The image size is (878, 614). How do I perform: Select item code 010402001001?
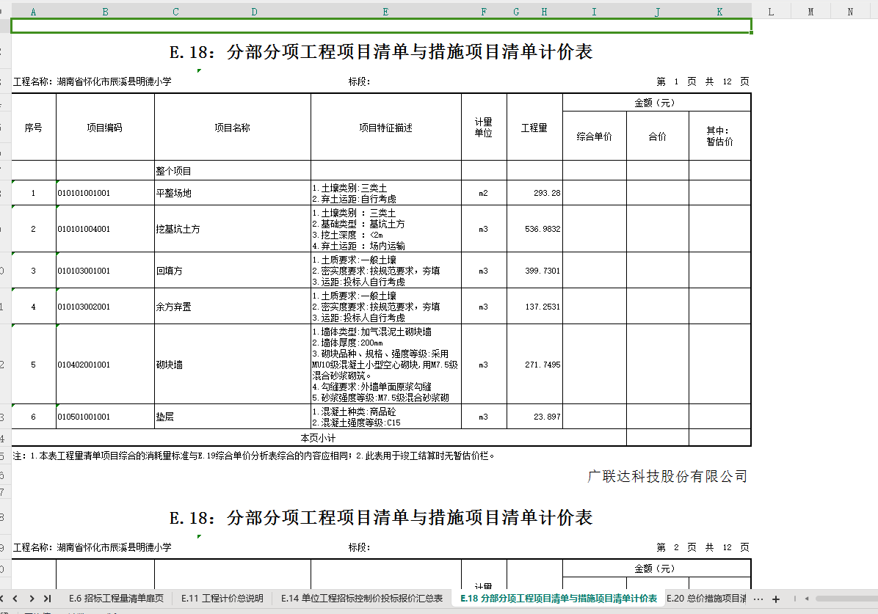point(105,365)
